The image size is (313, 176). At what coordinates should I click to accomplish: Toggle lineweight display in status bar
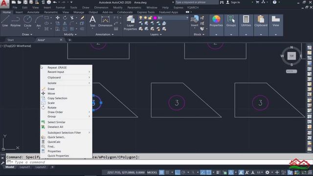pyautogui.click(x=218, y=173)
